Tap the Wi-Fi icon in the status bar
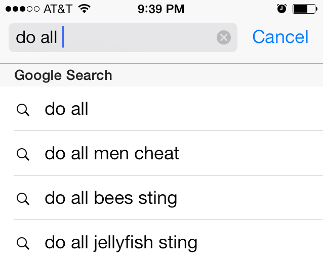 point(85,9)
